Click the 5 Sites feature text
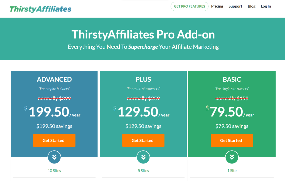 (143, 171)
